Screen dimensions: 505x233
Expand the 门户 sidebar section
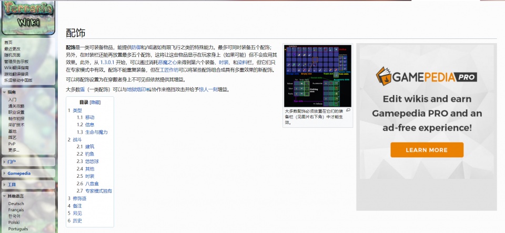click(11, 161)
